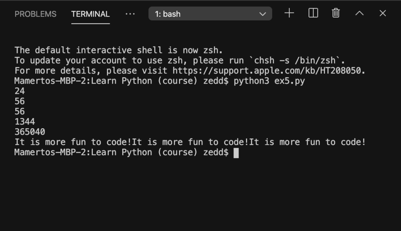Open a new terminal with the plus icon
Screen dimensions: 401x231
(289, 13)
